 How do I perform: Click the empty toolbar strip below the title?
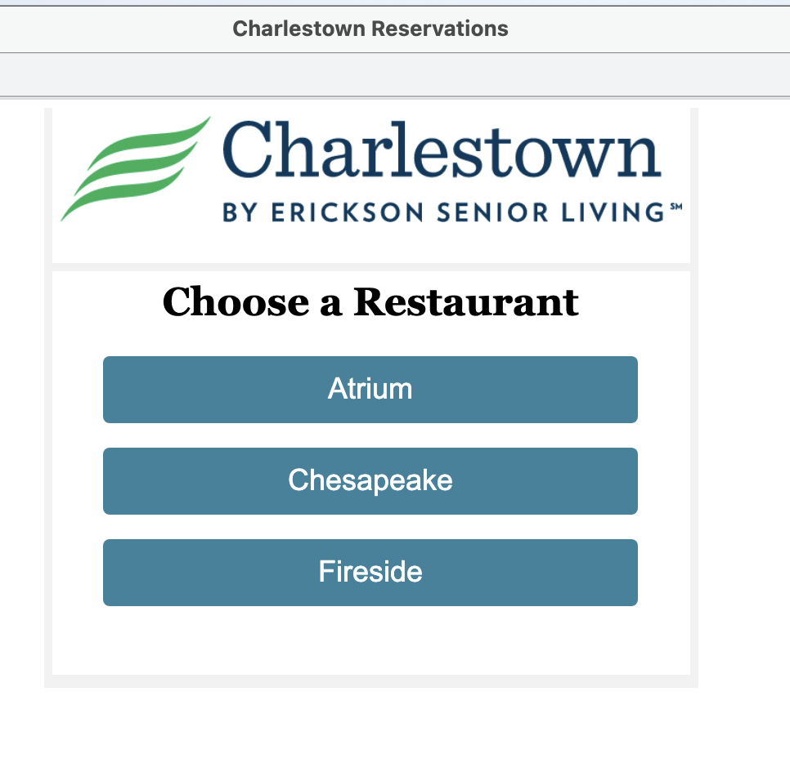click(x=395, y=75)
